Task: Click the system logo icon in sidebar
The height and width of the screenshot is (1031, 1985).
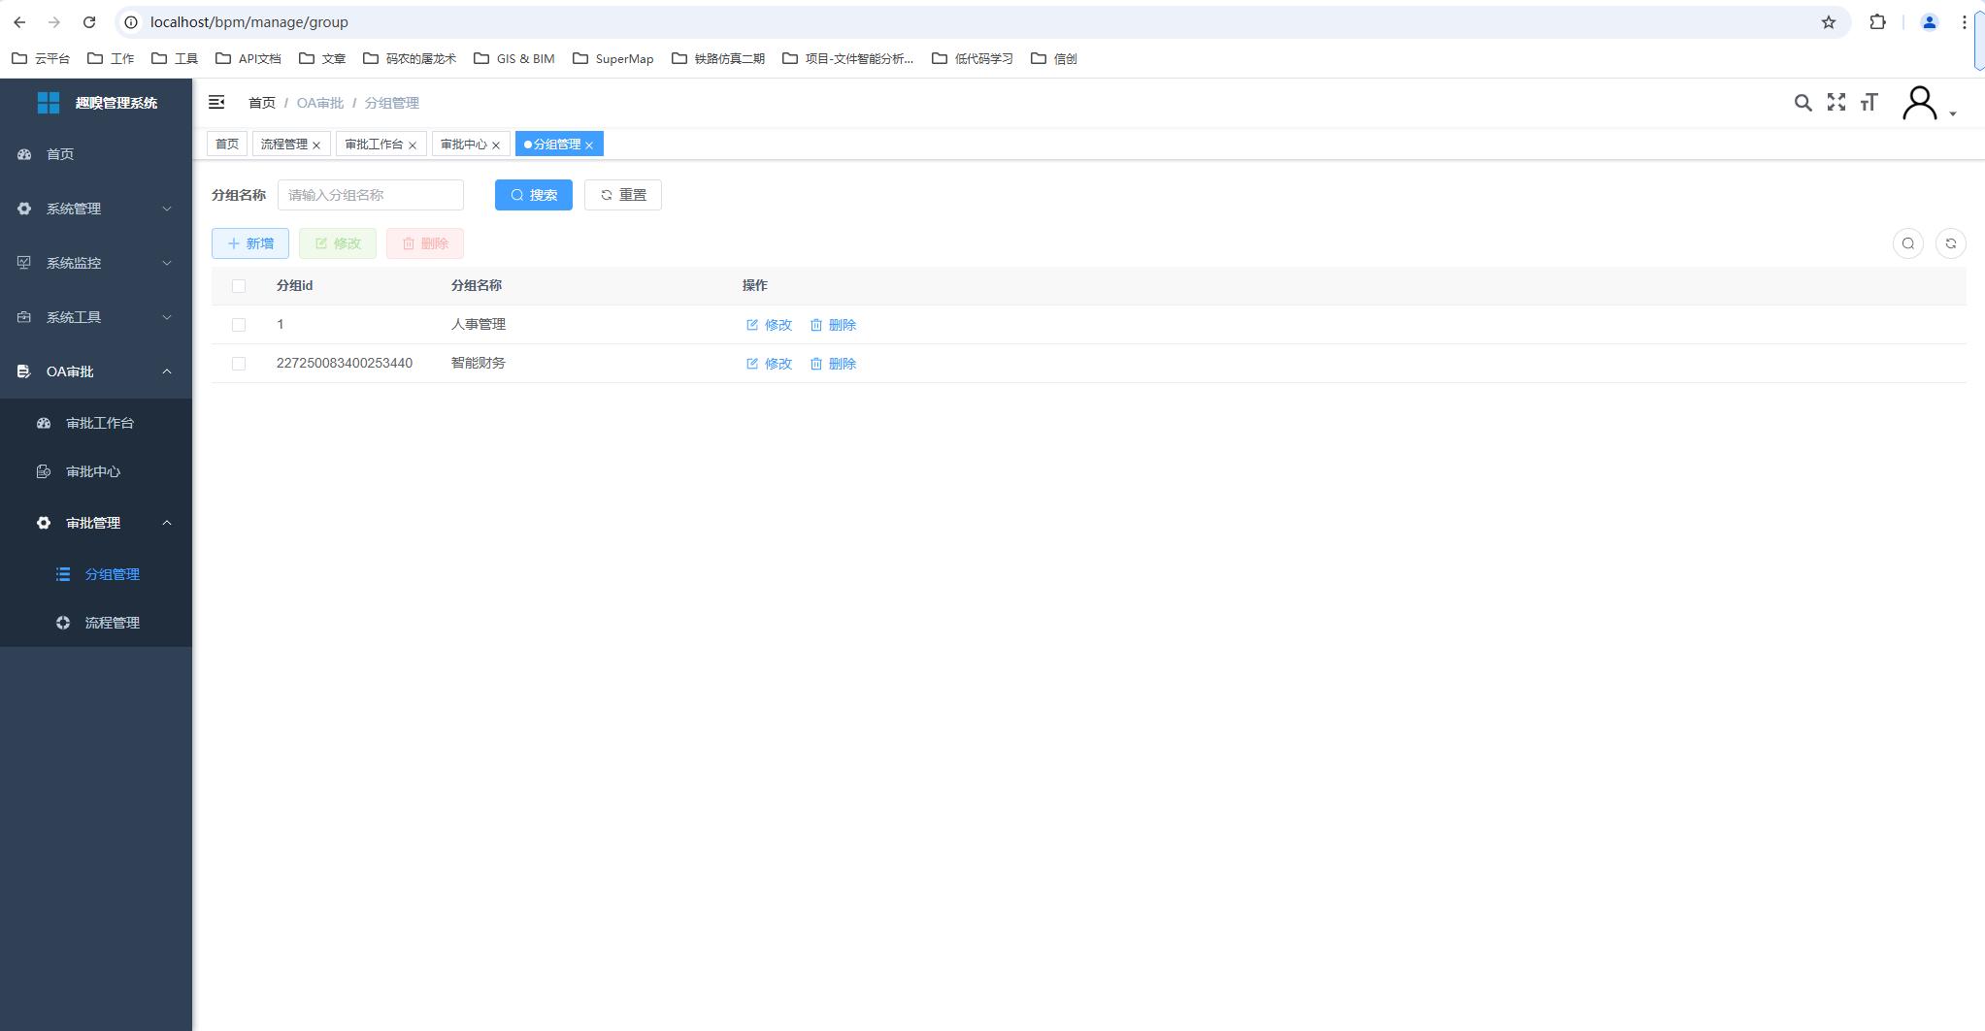Action: [49, 102]
